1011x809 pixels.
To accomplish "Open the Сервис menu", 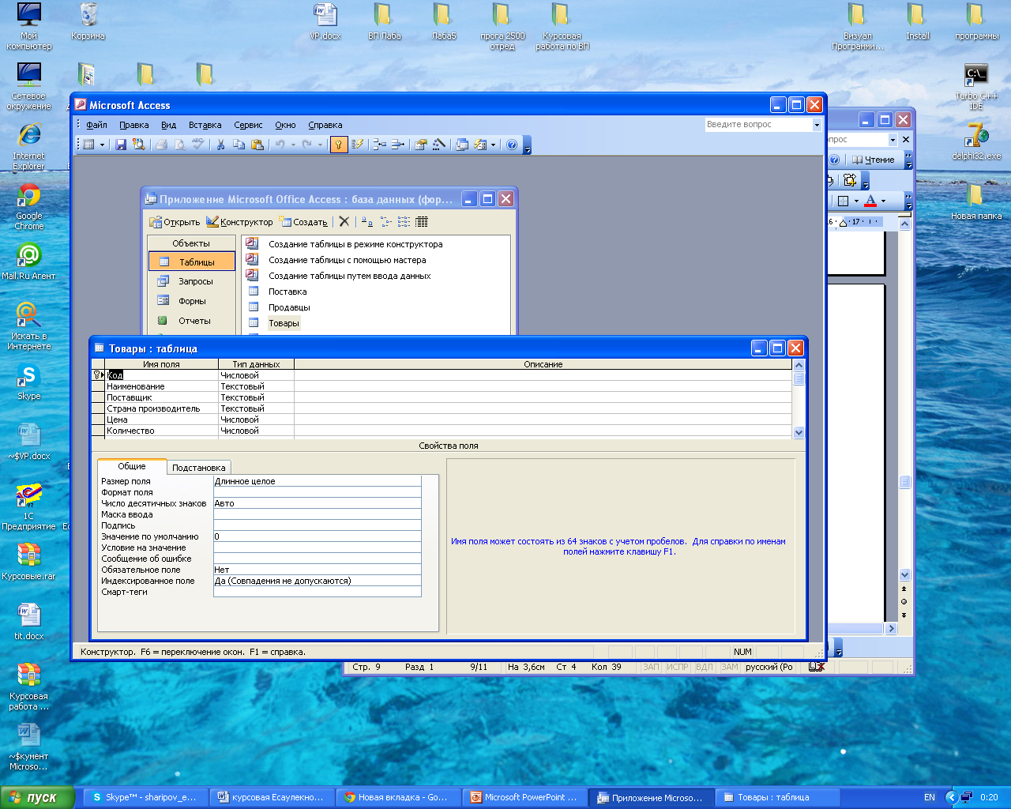I will pos(248,125).
